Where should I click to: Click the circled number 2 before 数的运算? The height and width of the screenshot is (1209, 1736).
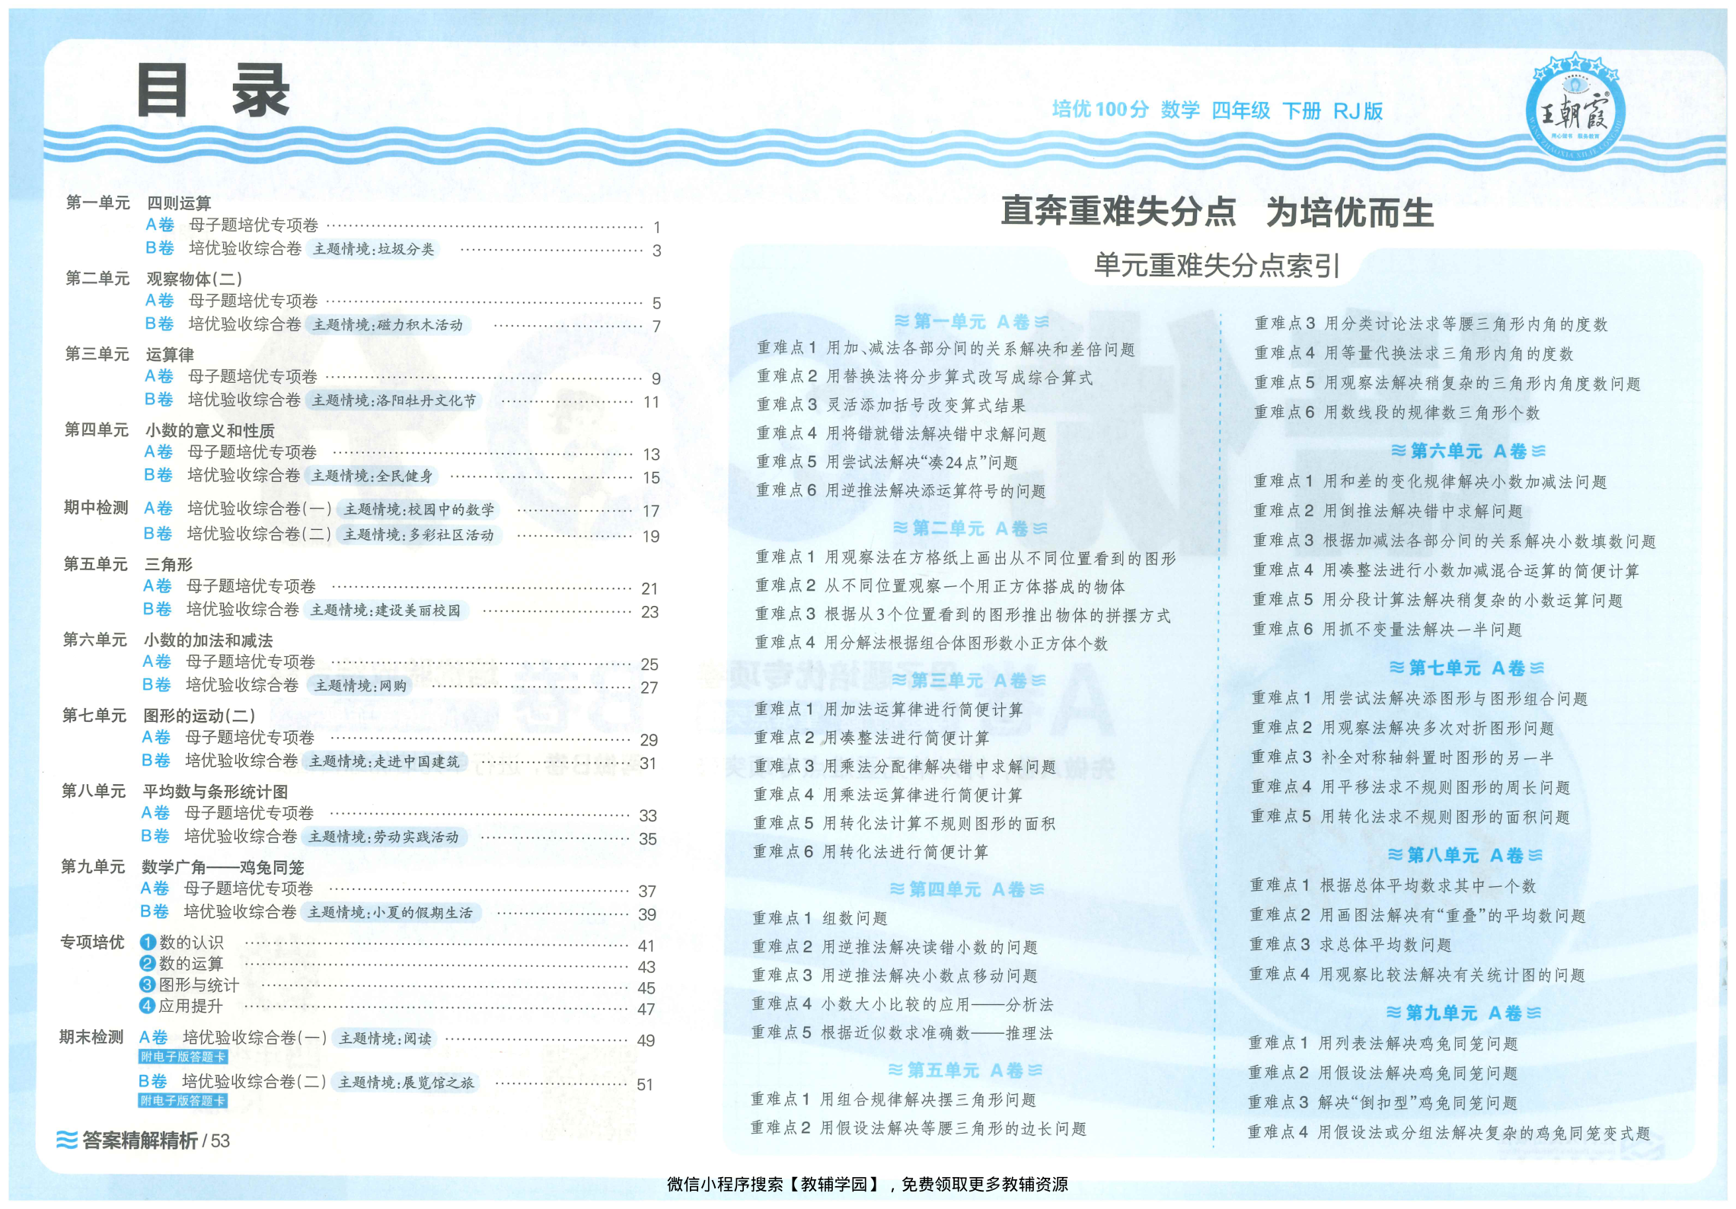point(148,964)
